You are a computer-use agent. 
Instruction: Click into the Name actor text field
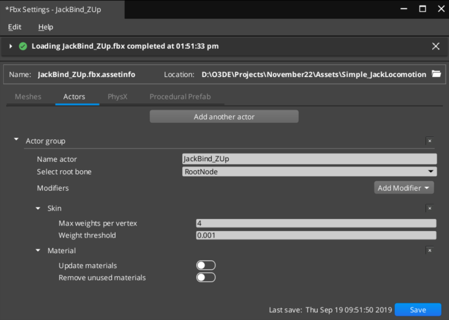pyautogui.click(x=309, y=159)
